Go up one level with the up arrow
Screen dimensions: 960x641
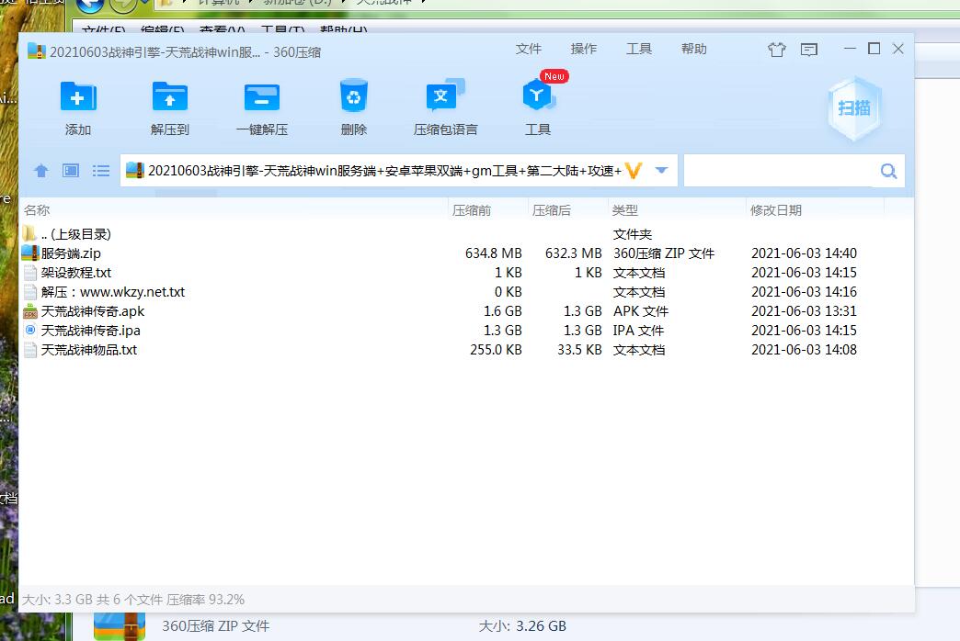pyautogui.click(x=40, y=171)
